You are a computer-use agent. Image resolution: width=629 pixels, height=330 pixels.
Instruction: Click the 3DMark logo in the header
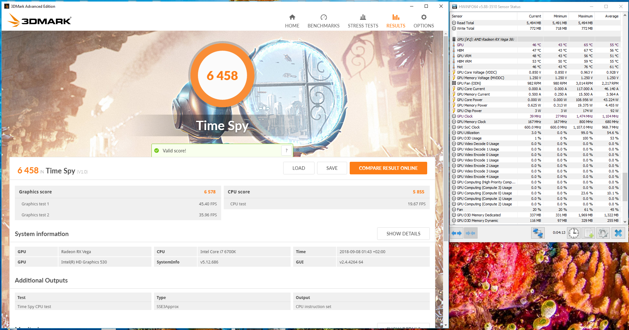(40, 20)
